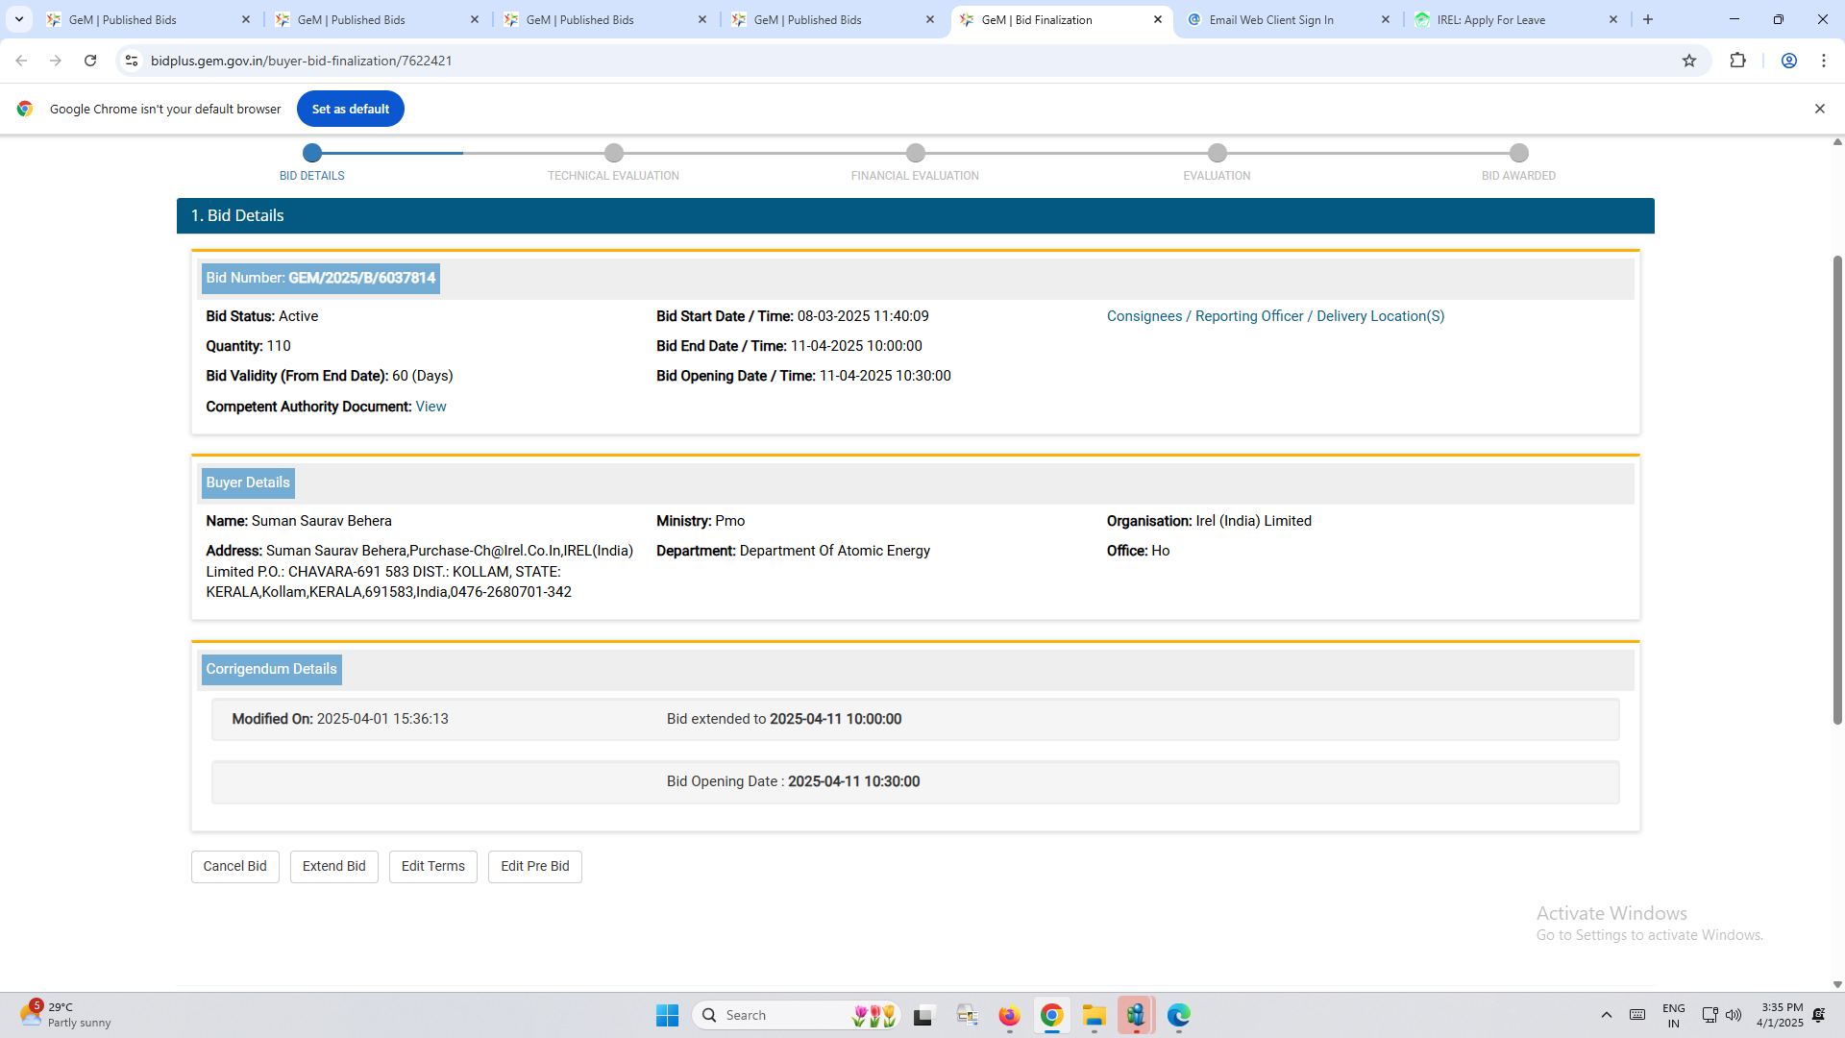This screenshot has width=1845, height=1038.
Task: Click Set as default button
Action: (x=351, y=109)
